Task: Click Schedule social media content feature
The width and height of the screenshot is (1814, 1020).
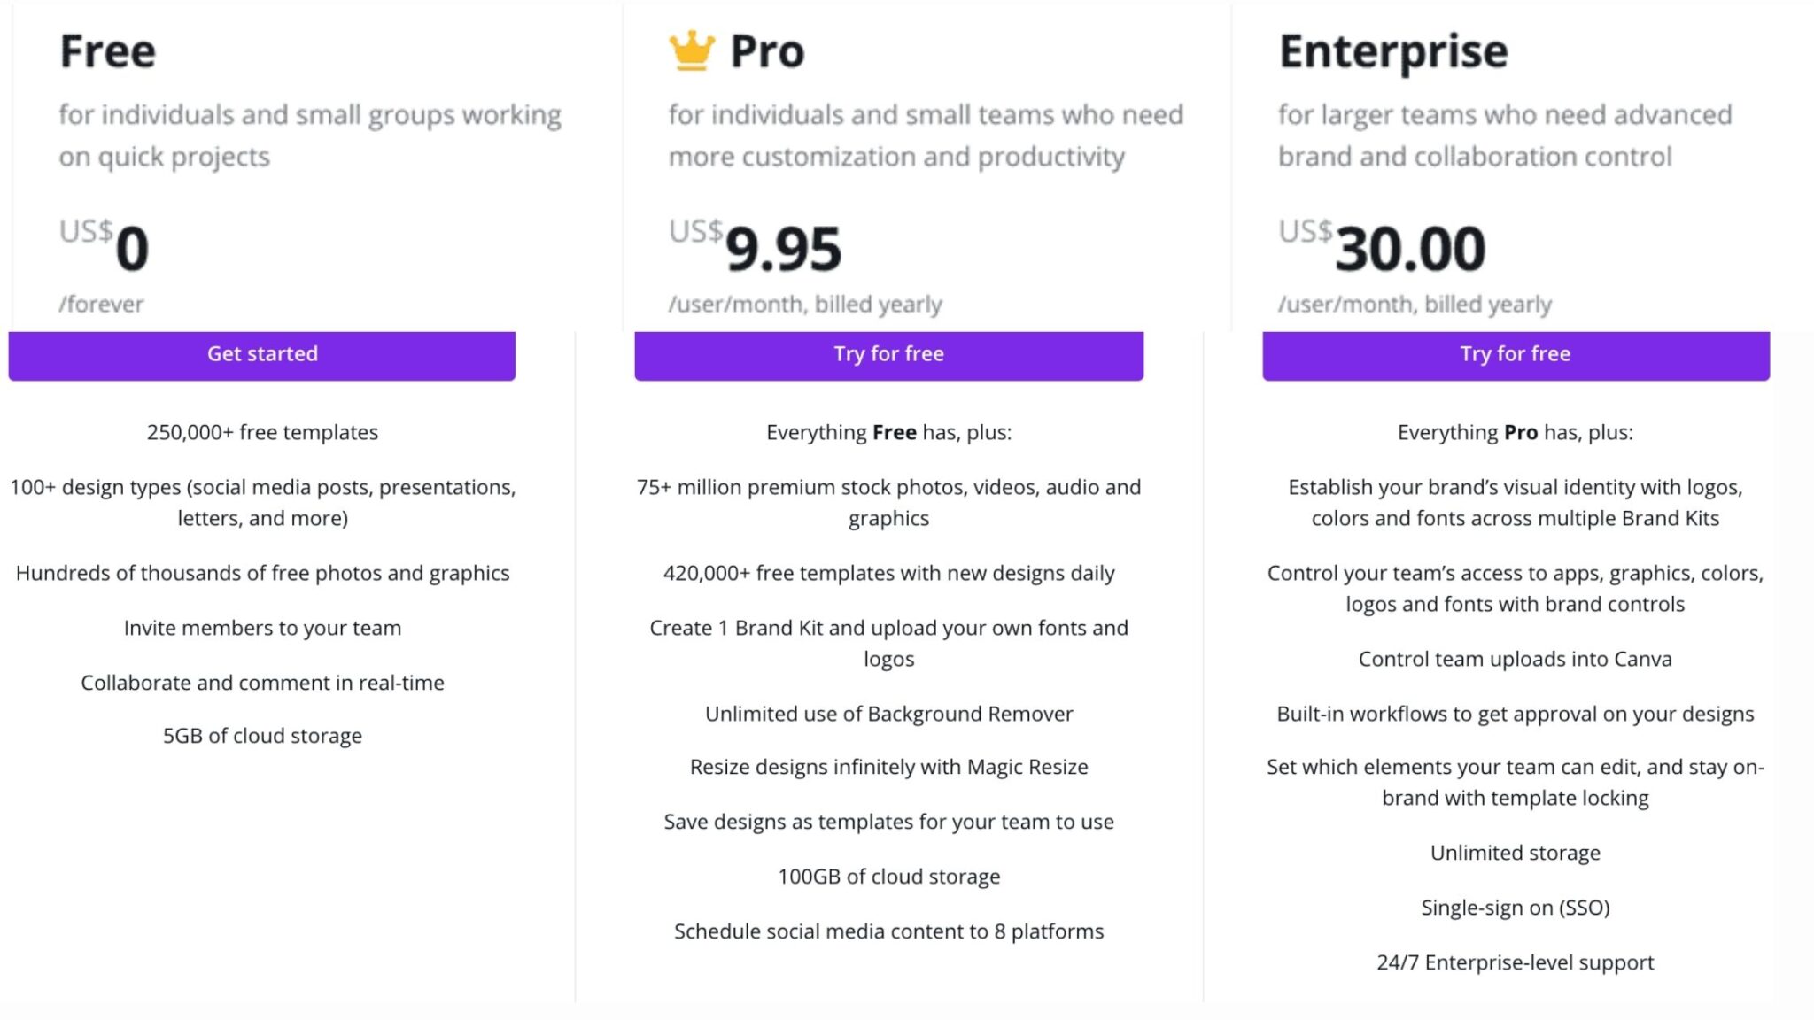Action: [888, 931]
